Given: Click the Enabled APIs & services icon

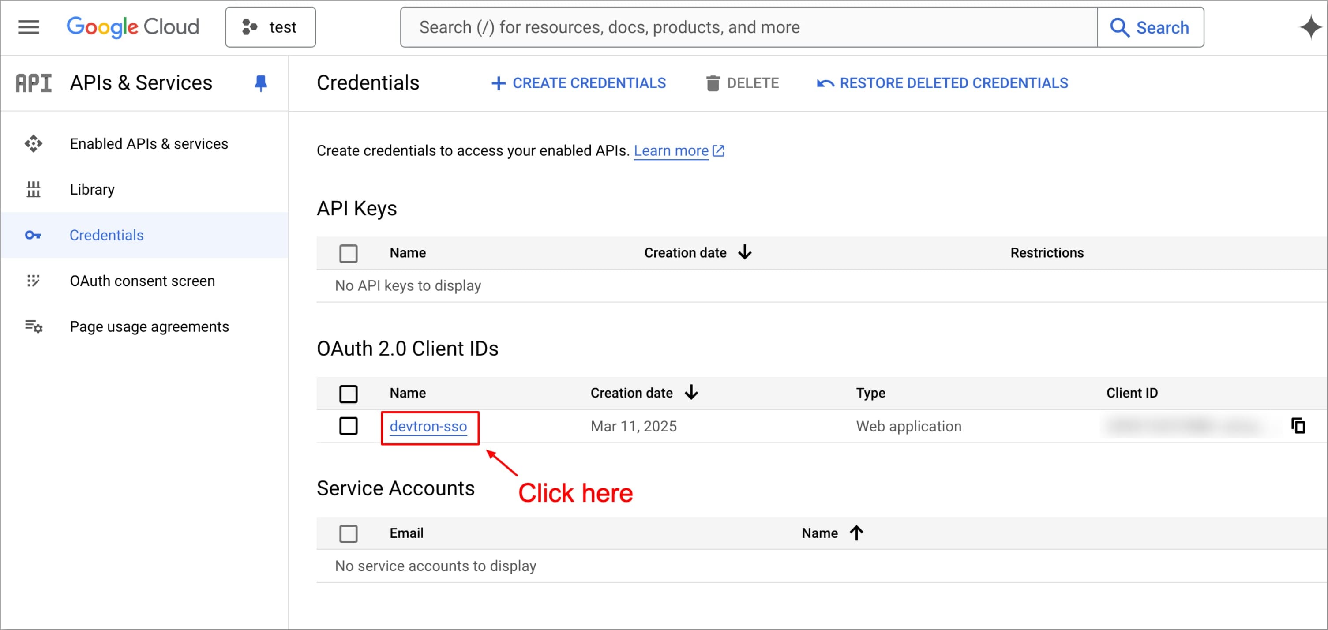Looking at the screenshot, I should pos(34,144).
